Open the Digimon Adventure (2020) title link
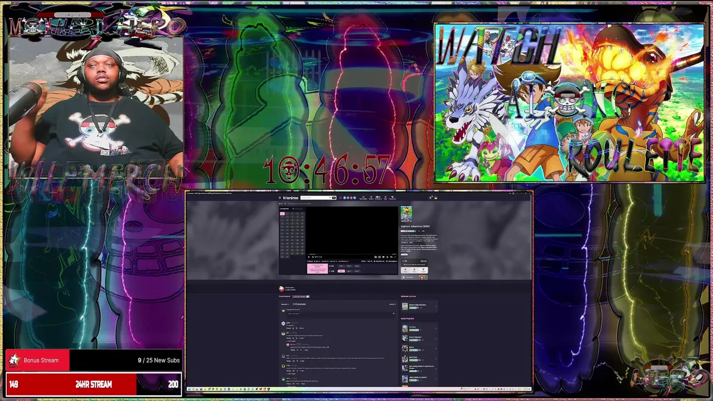This screenshot has width=713, height=401. click(x=416, y=226)
